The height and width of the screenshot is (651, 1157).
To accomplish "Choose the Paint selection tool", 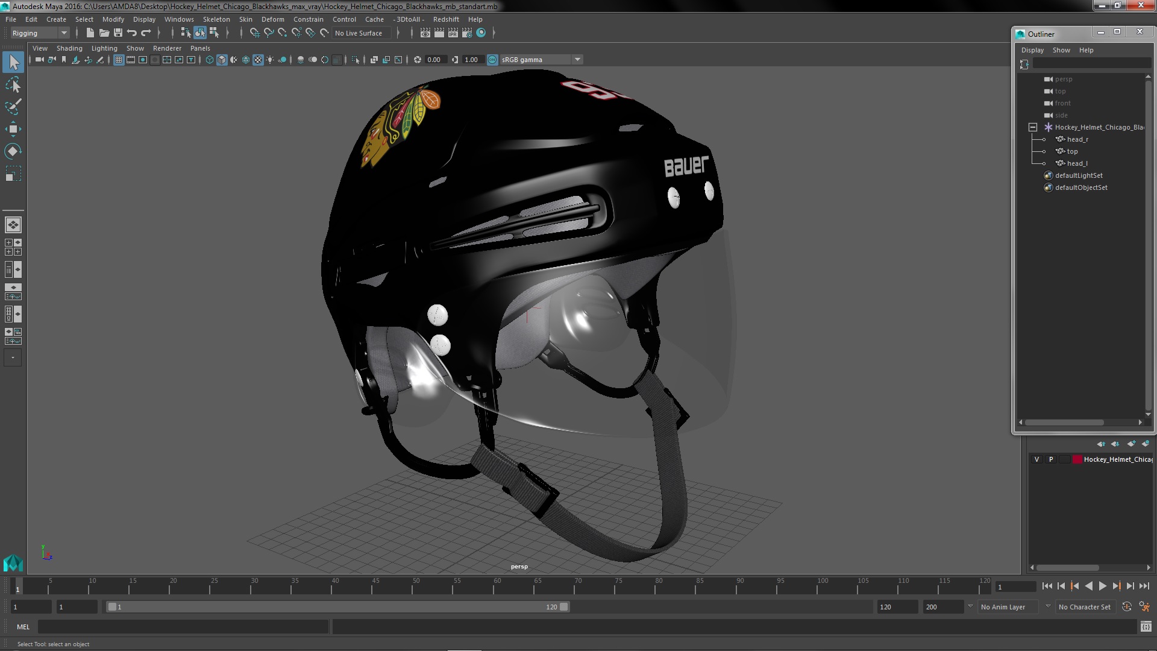I will [x=13, y=107].
